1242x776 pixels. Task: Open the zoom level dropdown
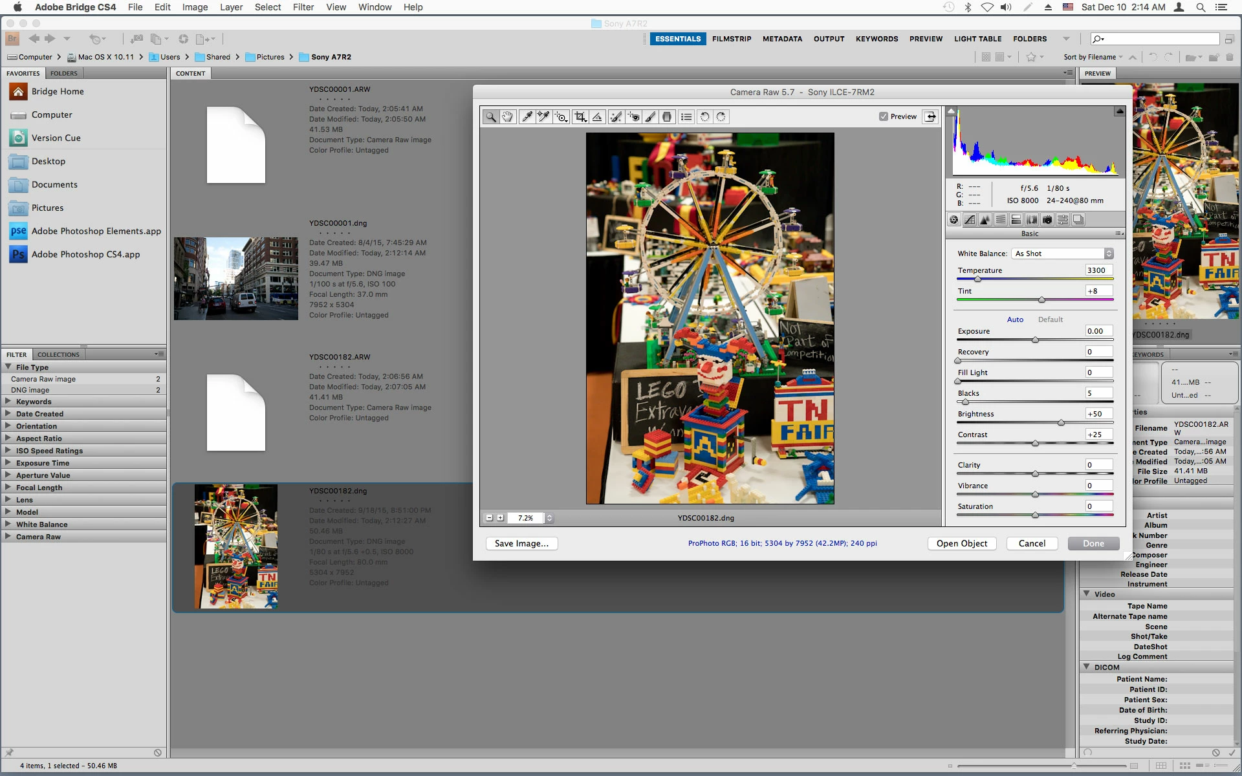[549, 518]
